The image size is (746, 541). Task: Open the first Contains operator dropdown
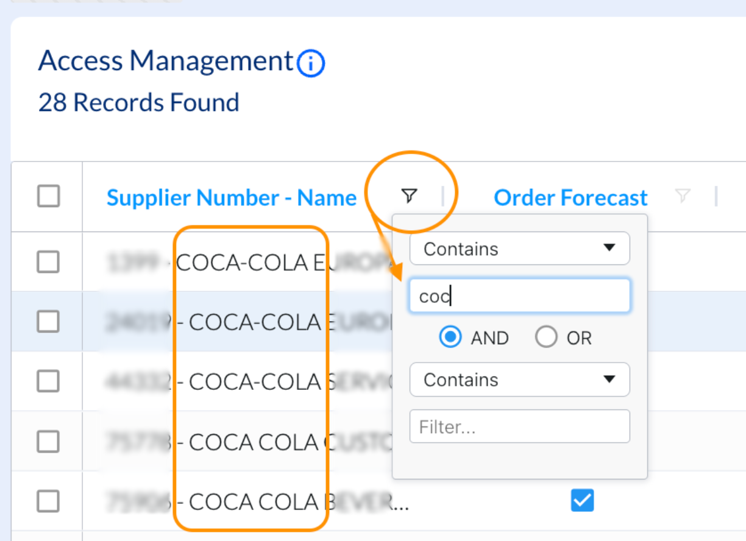pos(519,249)
